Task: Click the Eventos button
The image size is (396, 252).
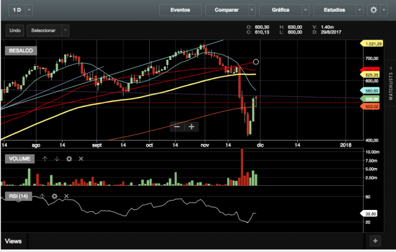Action: [x=180, y=10]
